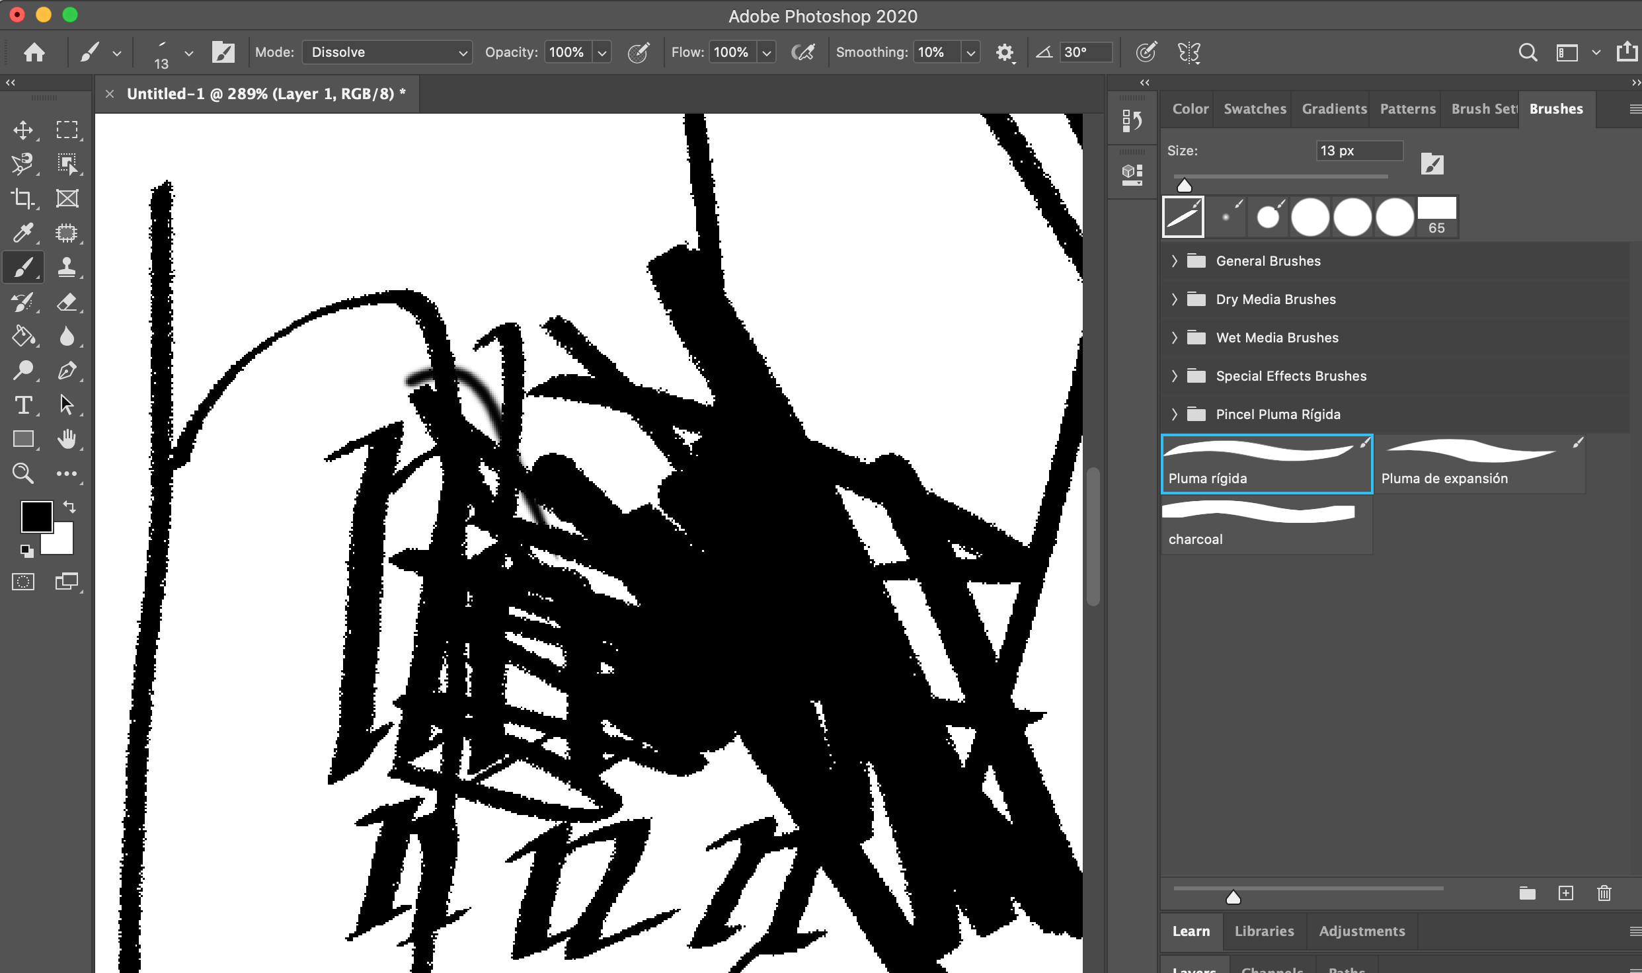
Task: Open the blending Mode dropdown showing Dissolve
Action: [x=387, y=52]
